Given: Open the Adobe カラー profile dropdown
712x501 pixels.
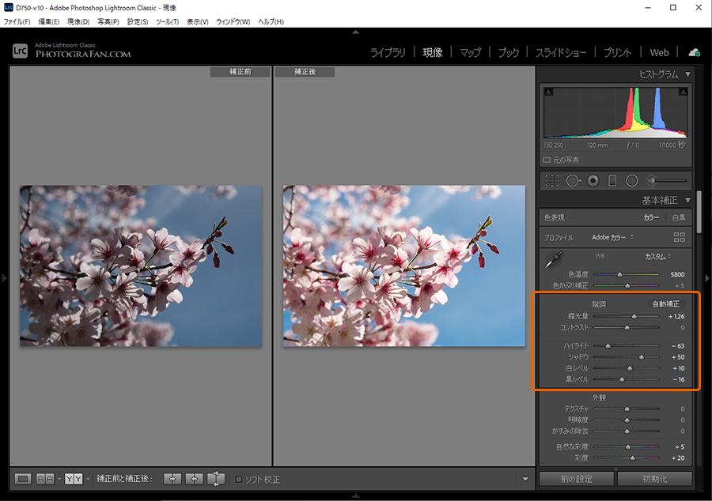Looking at the screenshot, I should [x=612, y=237].
